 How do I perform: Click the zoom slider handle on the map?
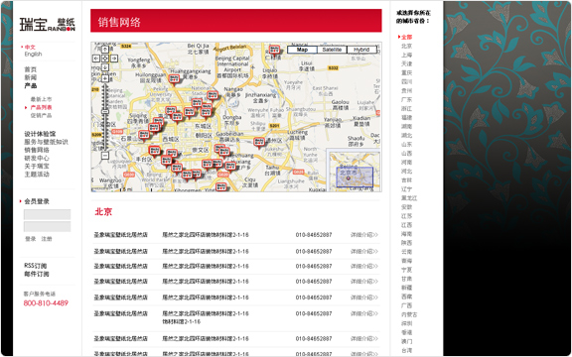[105, 111]
